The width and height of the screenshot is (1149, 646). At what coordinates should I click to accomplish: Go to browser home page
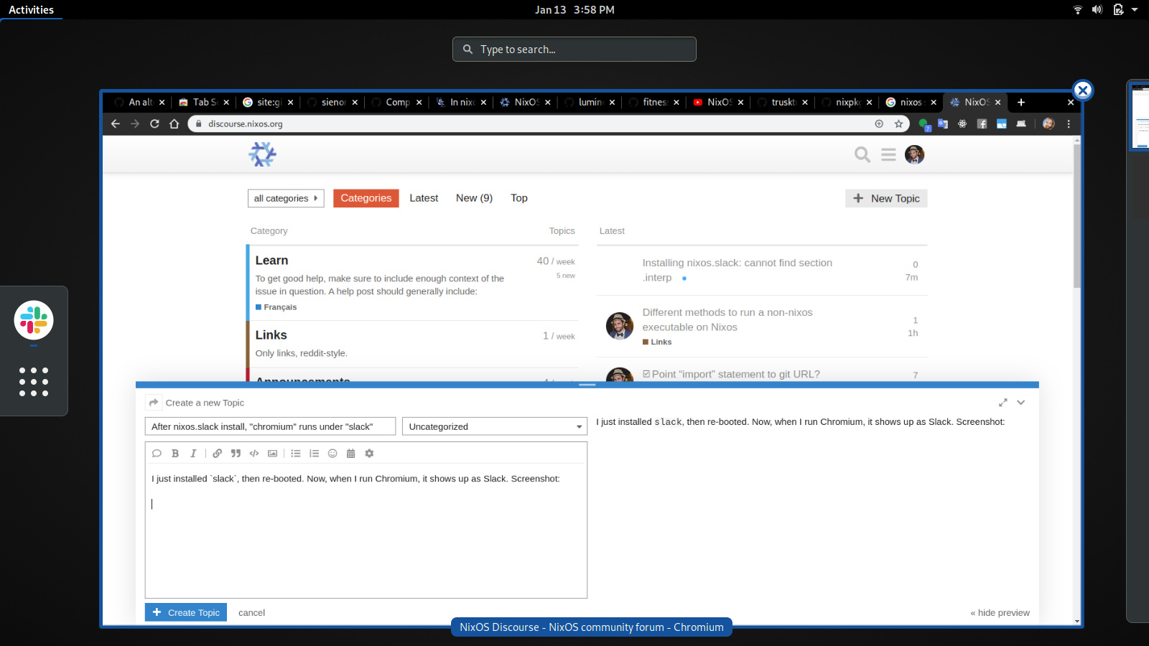[174, 123]
